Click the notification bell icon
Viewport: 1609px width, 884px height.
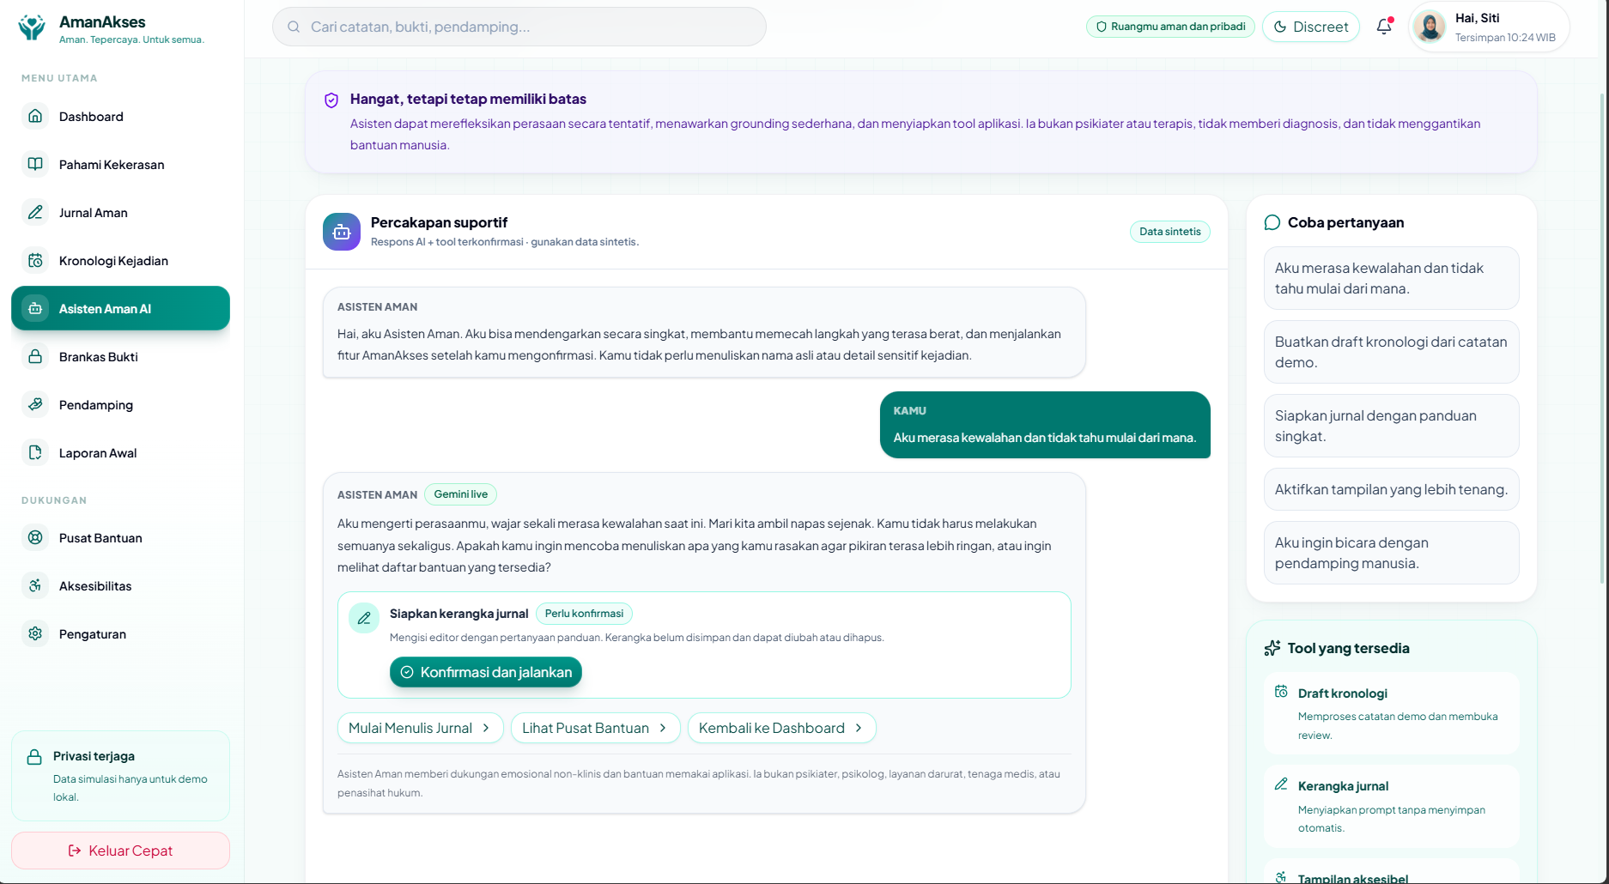(x=1384, y=27)
